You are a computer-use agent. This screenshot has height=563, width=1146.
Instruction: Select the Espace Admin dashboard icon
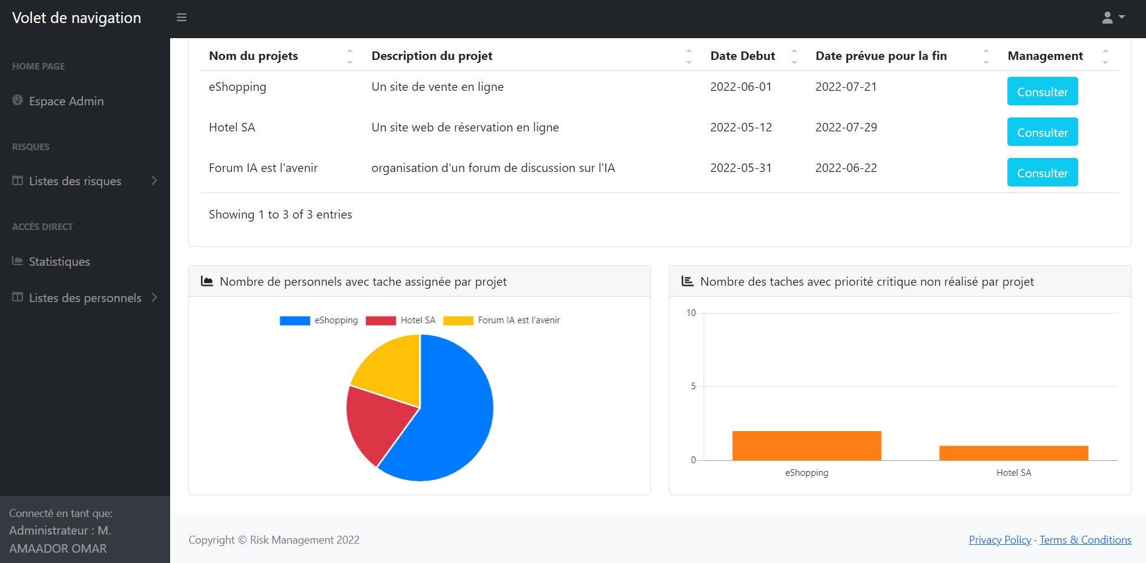pos(17,100)
